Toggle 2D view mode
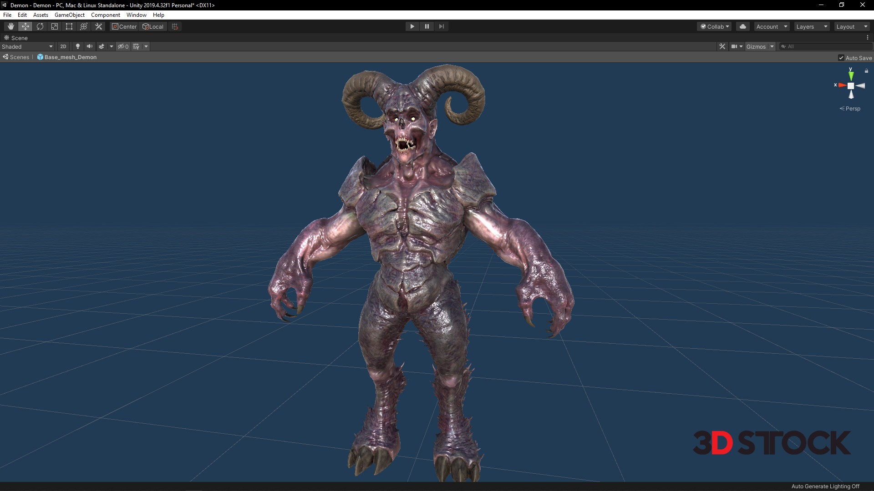This screenshot has height=491, width=874. click(63, 46)
